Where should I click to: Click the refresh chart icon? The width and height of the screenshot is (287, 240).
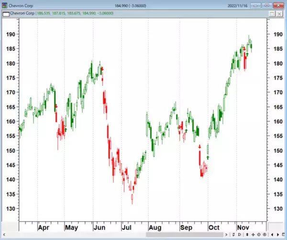click(233, 235)
